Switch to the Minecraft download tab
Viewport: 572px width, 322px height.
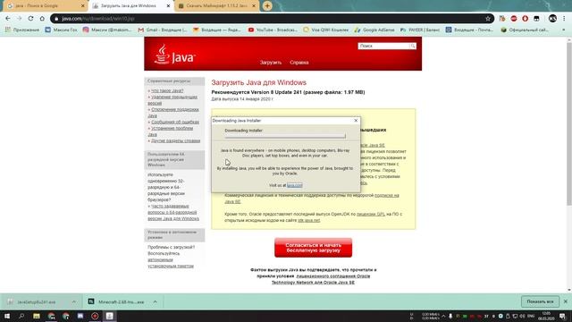point(216,6)
